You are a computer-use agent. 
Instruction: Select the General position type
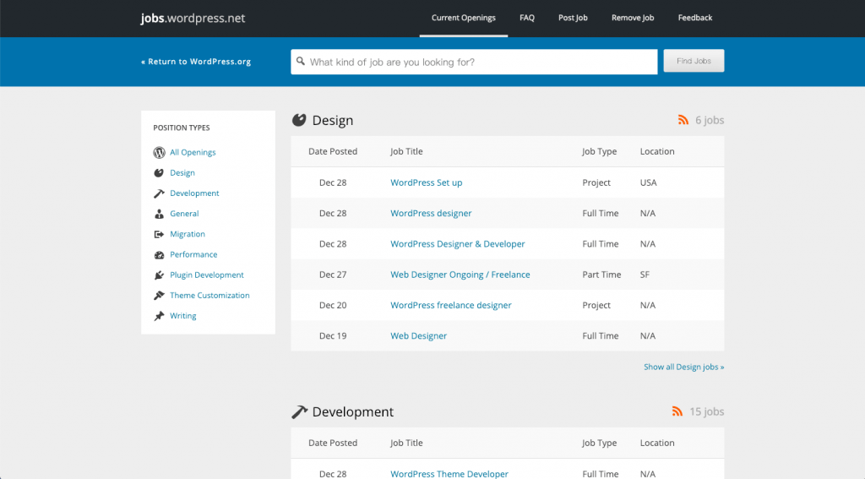184,214
